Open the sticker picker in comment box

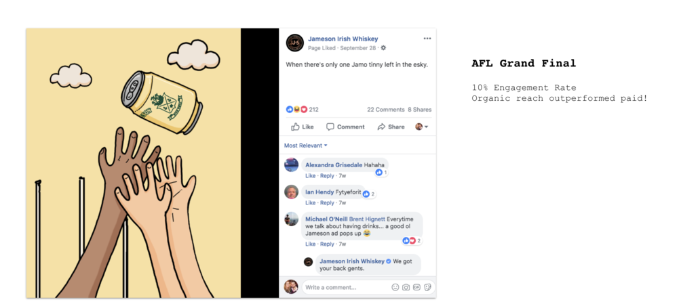[427, 287]
